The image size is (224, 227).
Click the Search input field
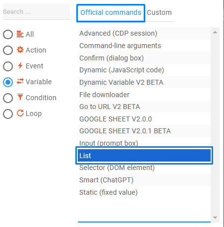36,12
